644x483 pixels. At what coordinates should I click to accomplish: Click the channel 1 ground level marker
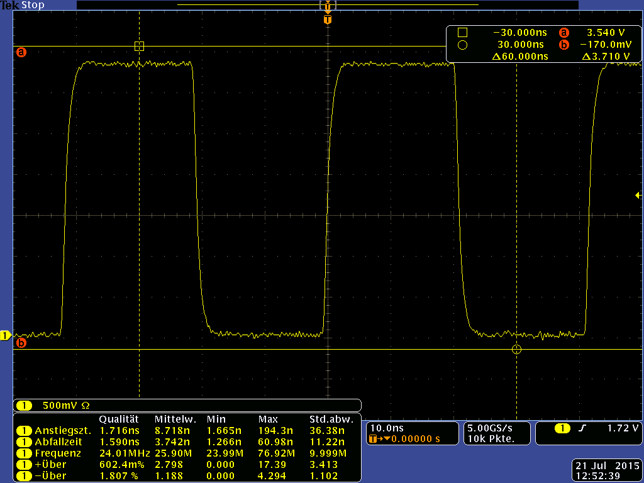pos(5,336)
